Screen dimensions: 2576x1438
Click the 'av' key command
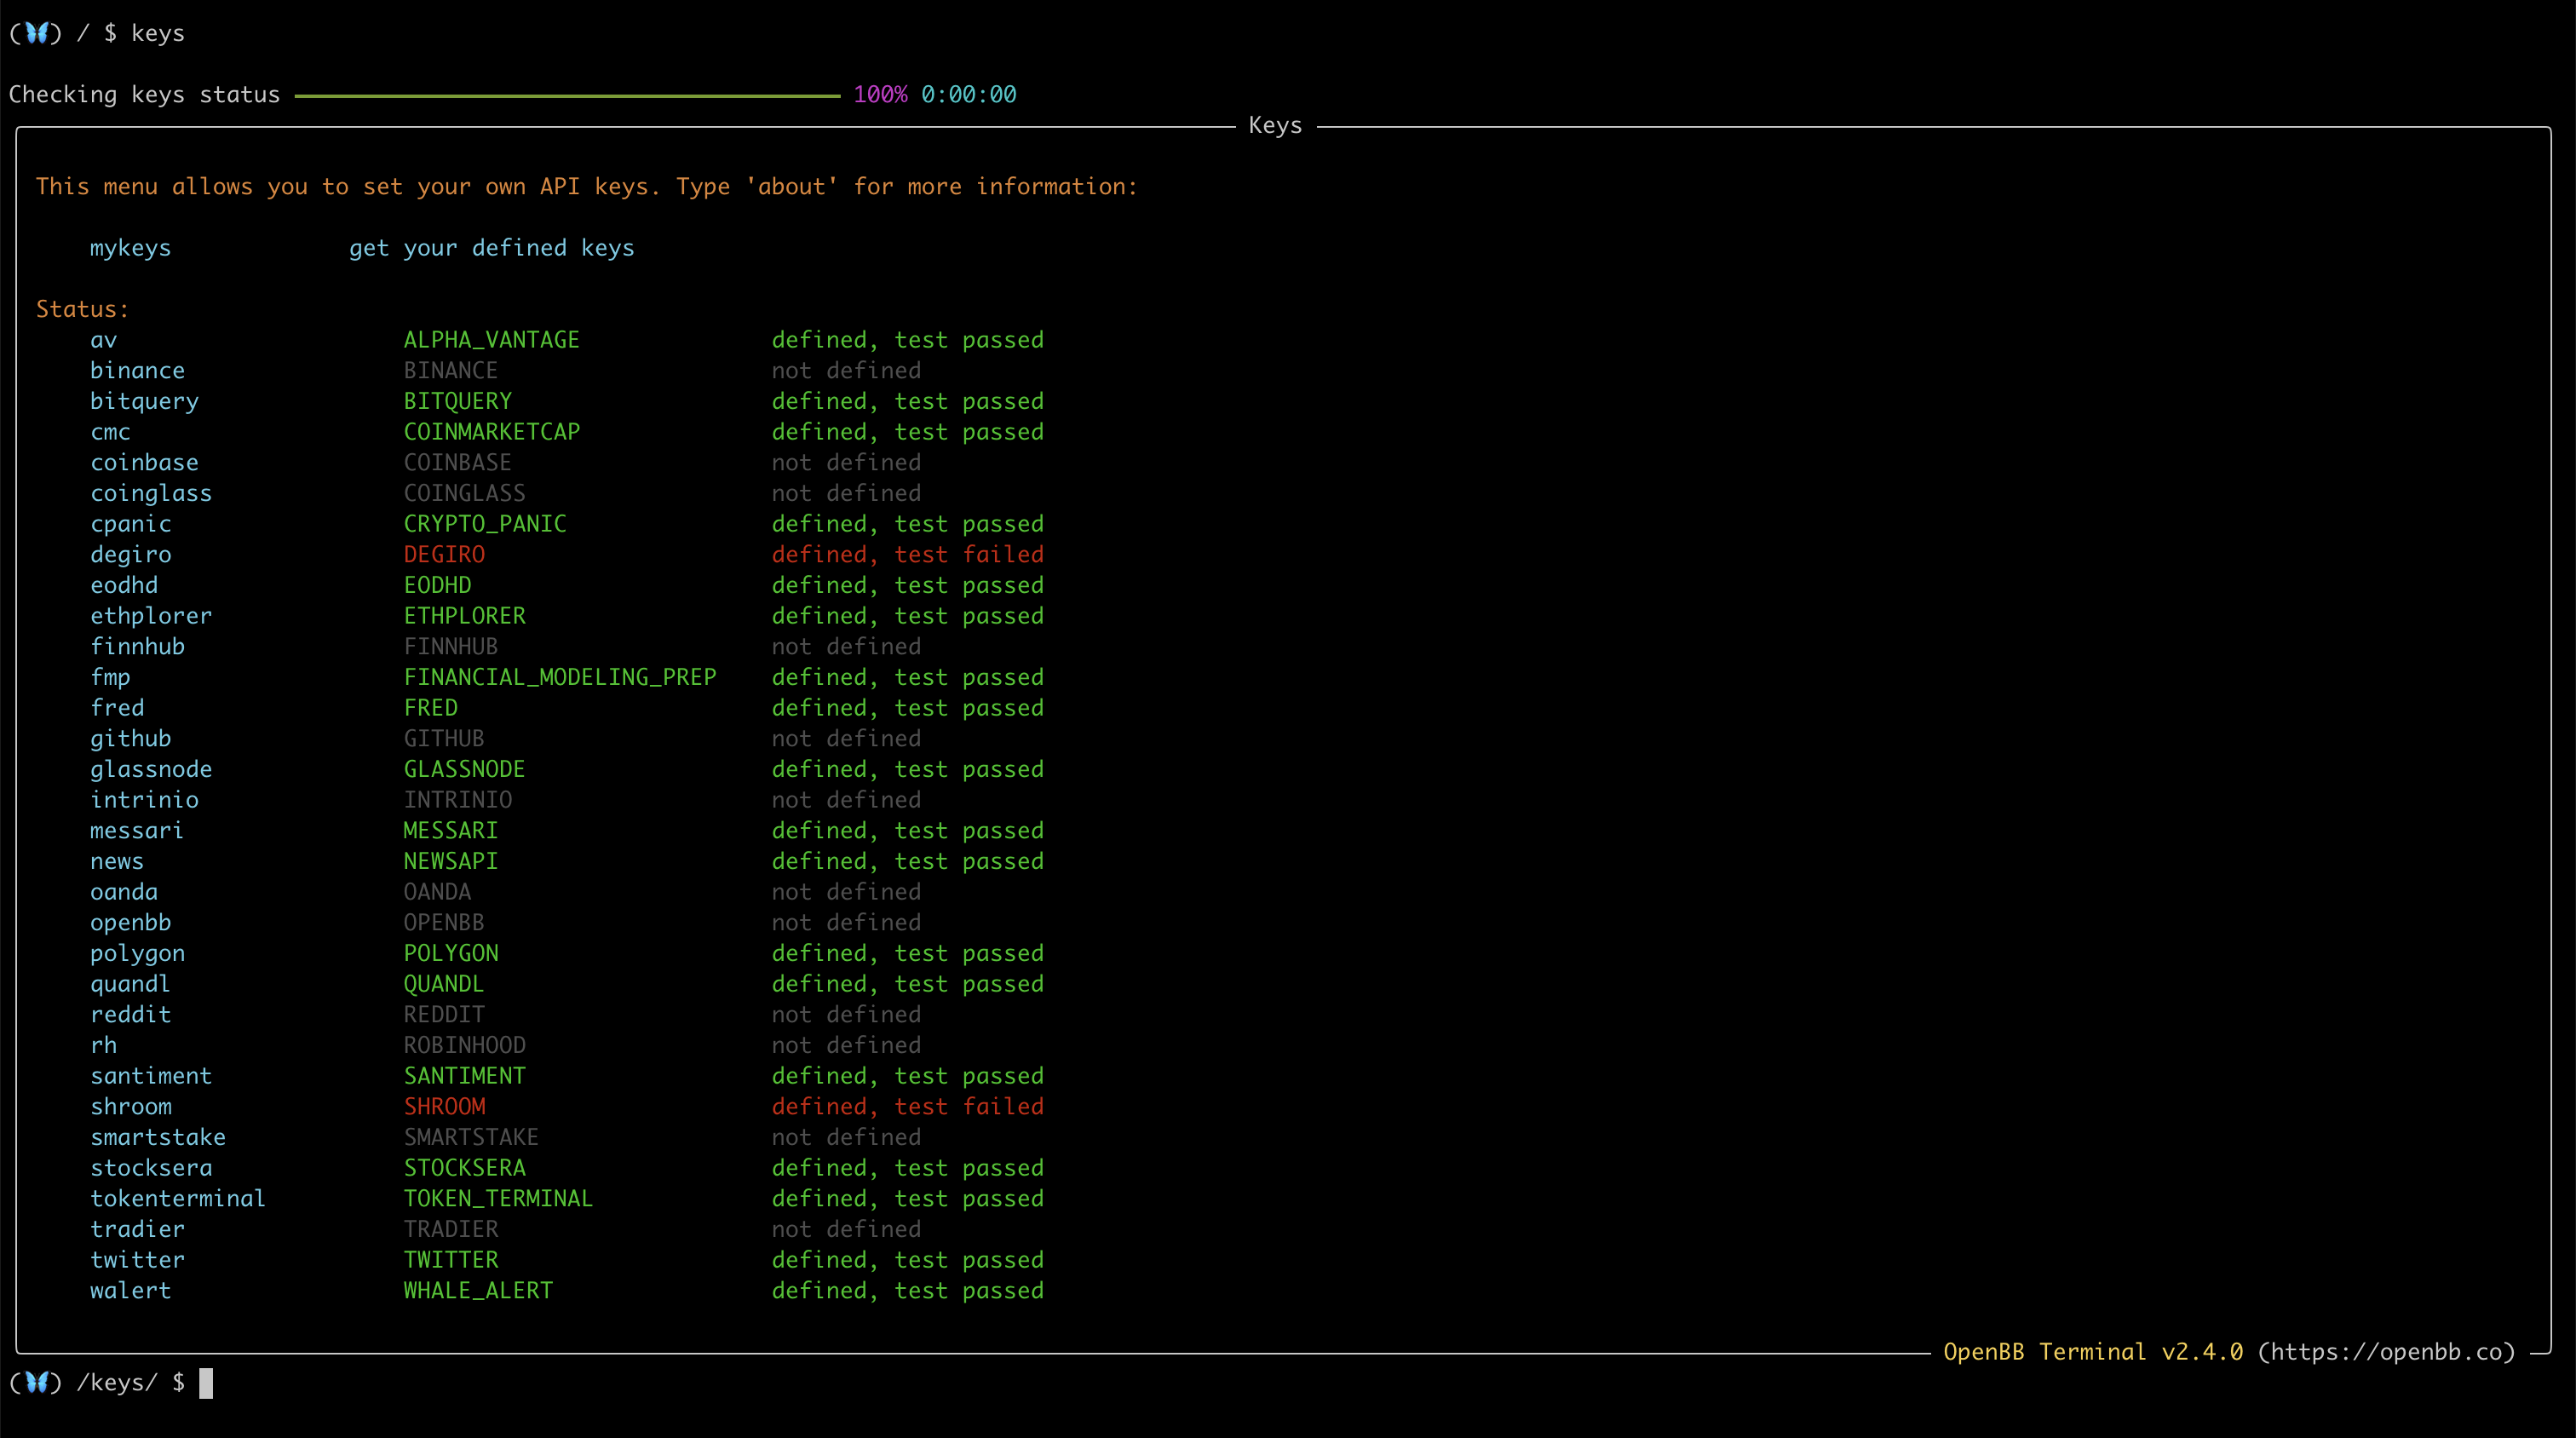point(103,340)
